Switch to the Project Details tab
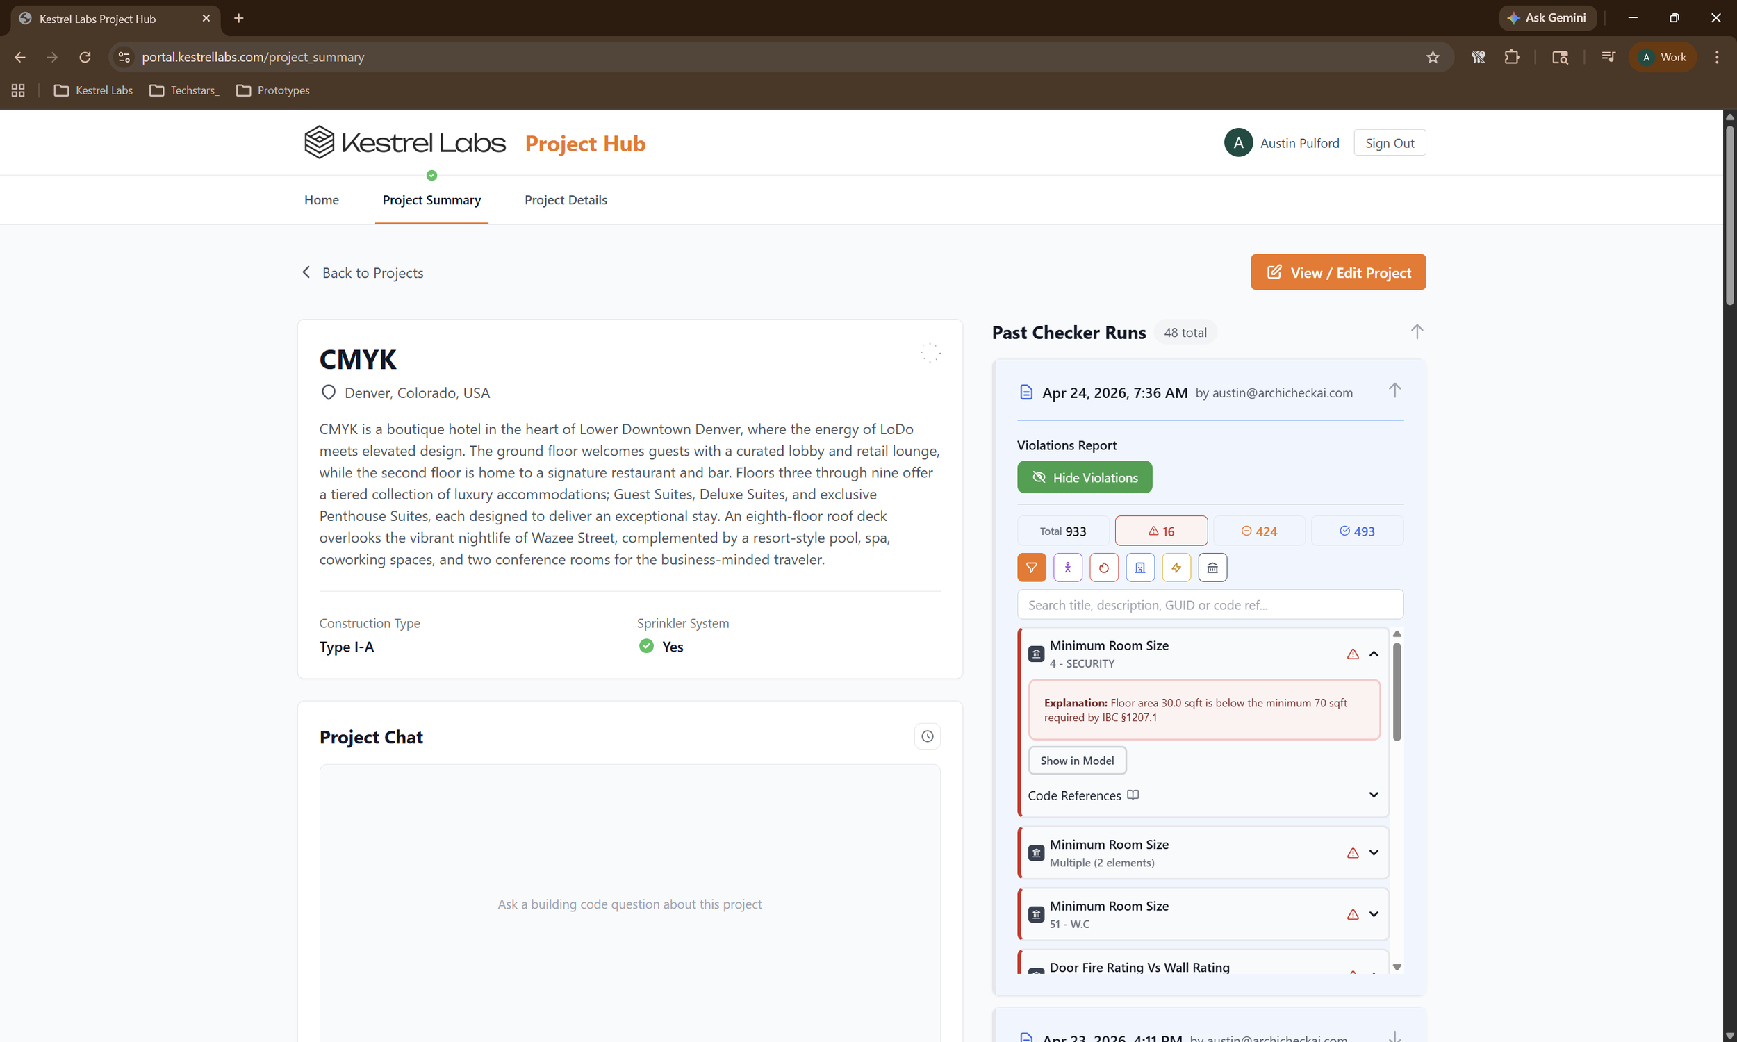This screenshot has width=1737, height=1042. pyautogui.click(x=566, y=200)
